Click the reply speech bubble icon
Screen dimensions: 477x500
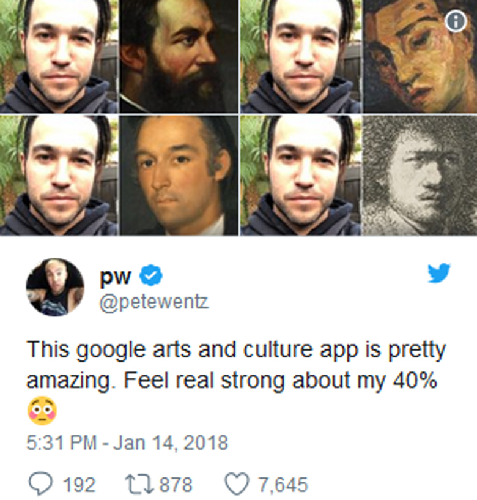[x=41, y=484]
